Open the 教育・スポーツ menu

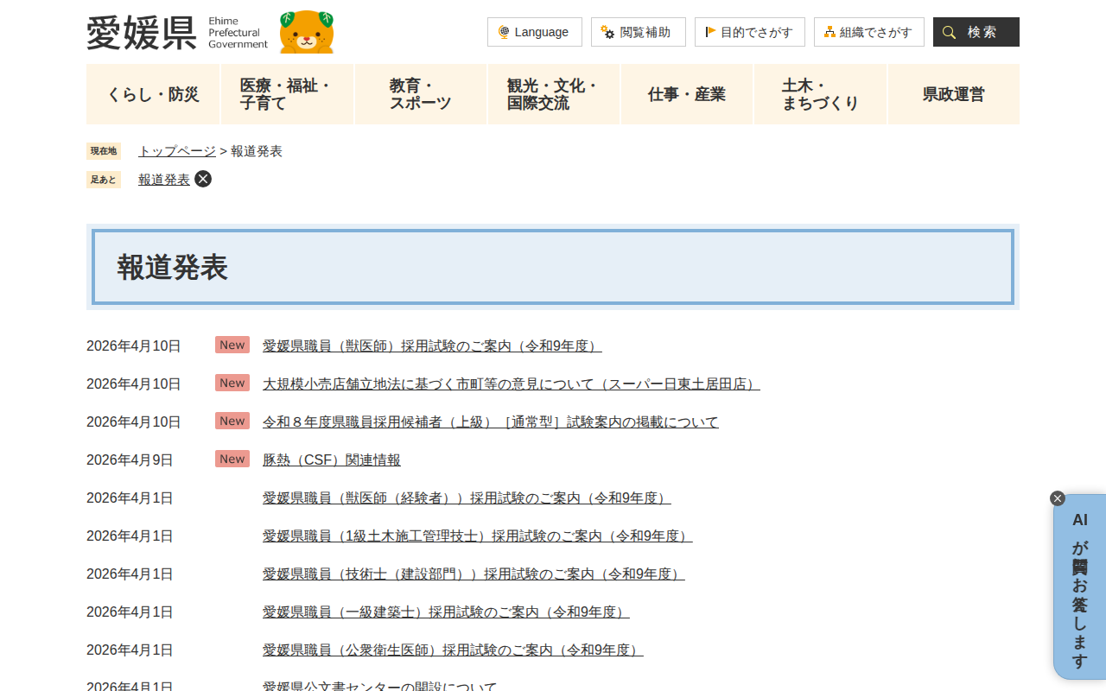click(420, 93)
